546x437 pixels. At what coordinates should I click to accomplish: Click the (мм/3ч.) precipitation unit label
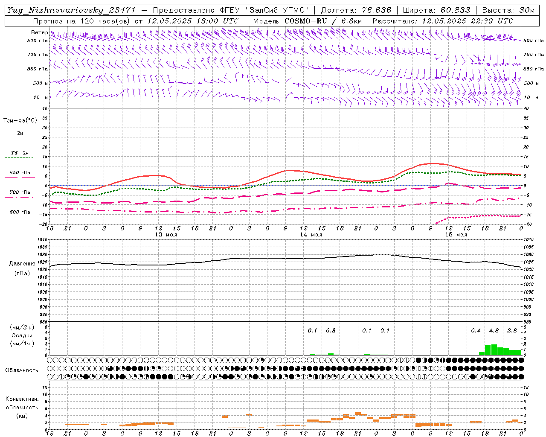[22, 327]
